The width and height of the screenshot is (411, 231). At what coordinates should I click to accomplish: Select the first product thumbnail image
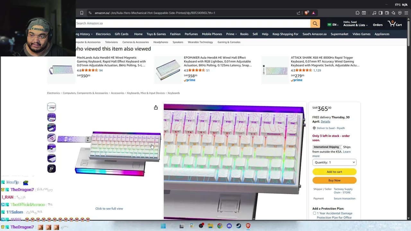pyautogui.click(x=51, y=107)
